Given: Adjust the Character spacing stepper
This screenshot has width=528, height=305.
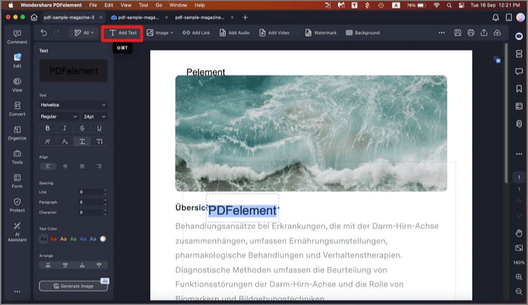Looking at the screenshot, I should (105, 212).
